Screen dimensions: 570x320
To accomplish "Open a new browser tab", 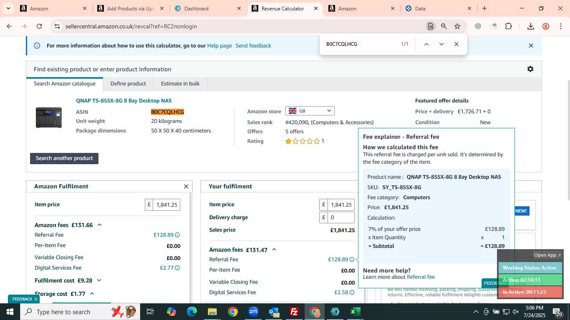I will [x=484, y=8].
